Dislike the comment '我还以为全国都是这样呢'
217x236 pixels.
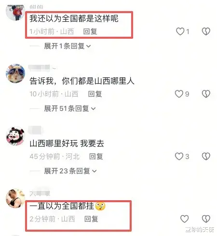tap(206, 31)
